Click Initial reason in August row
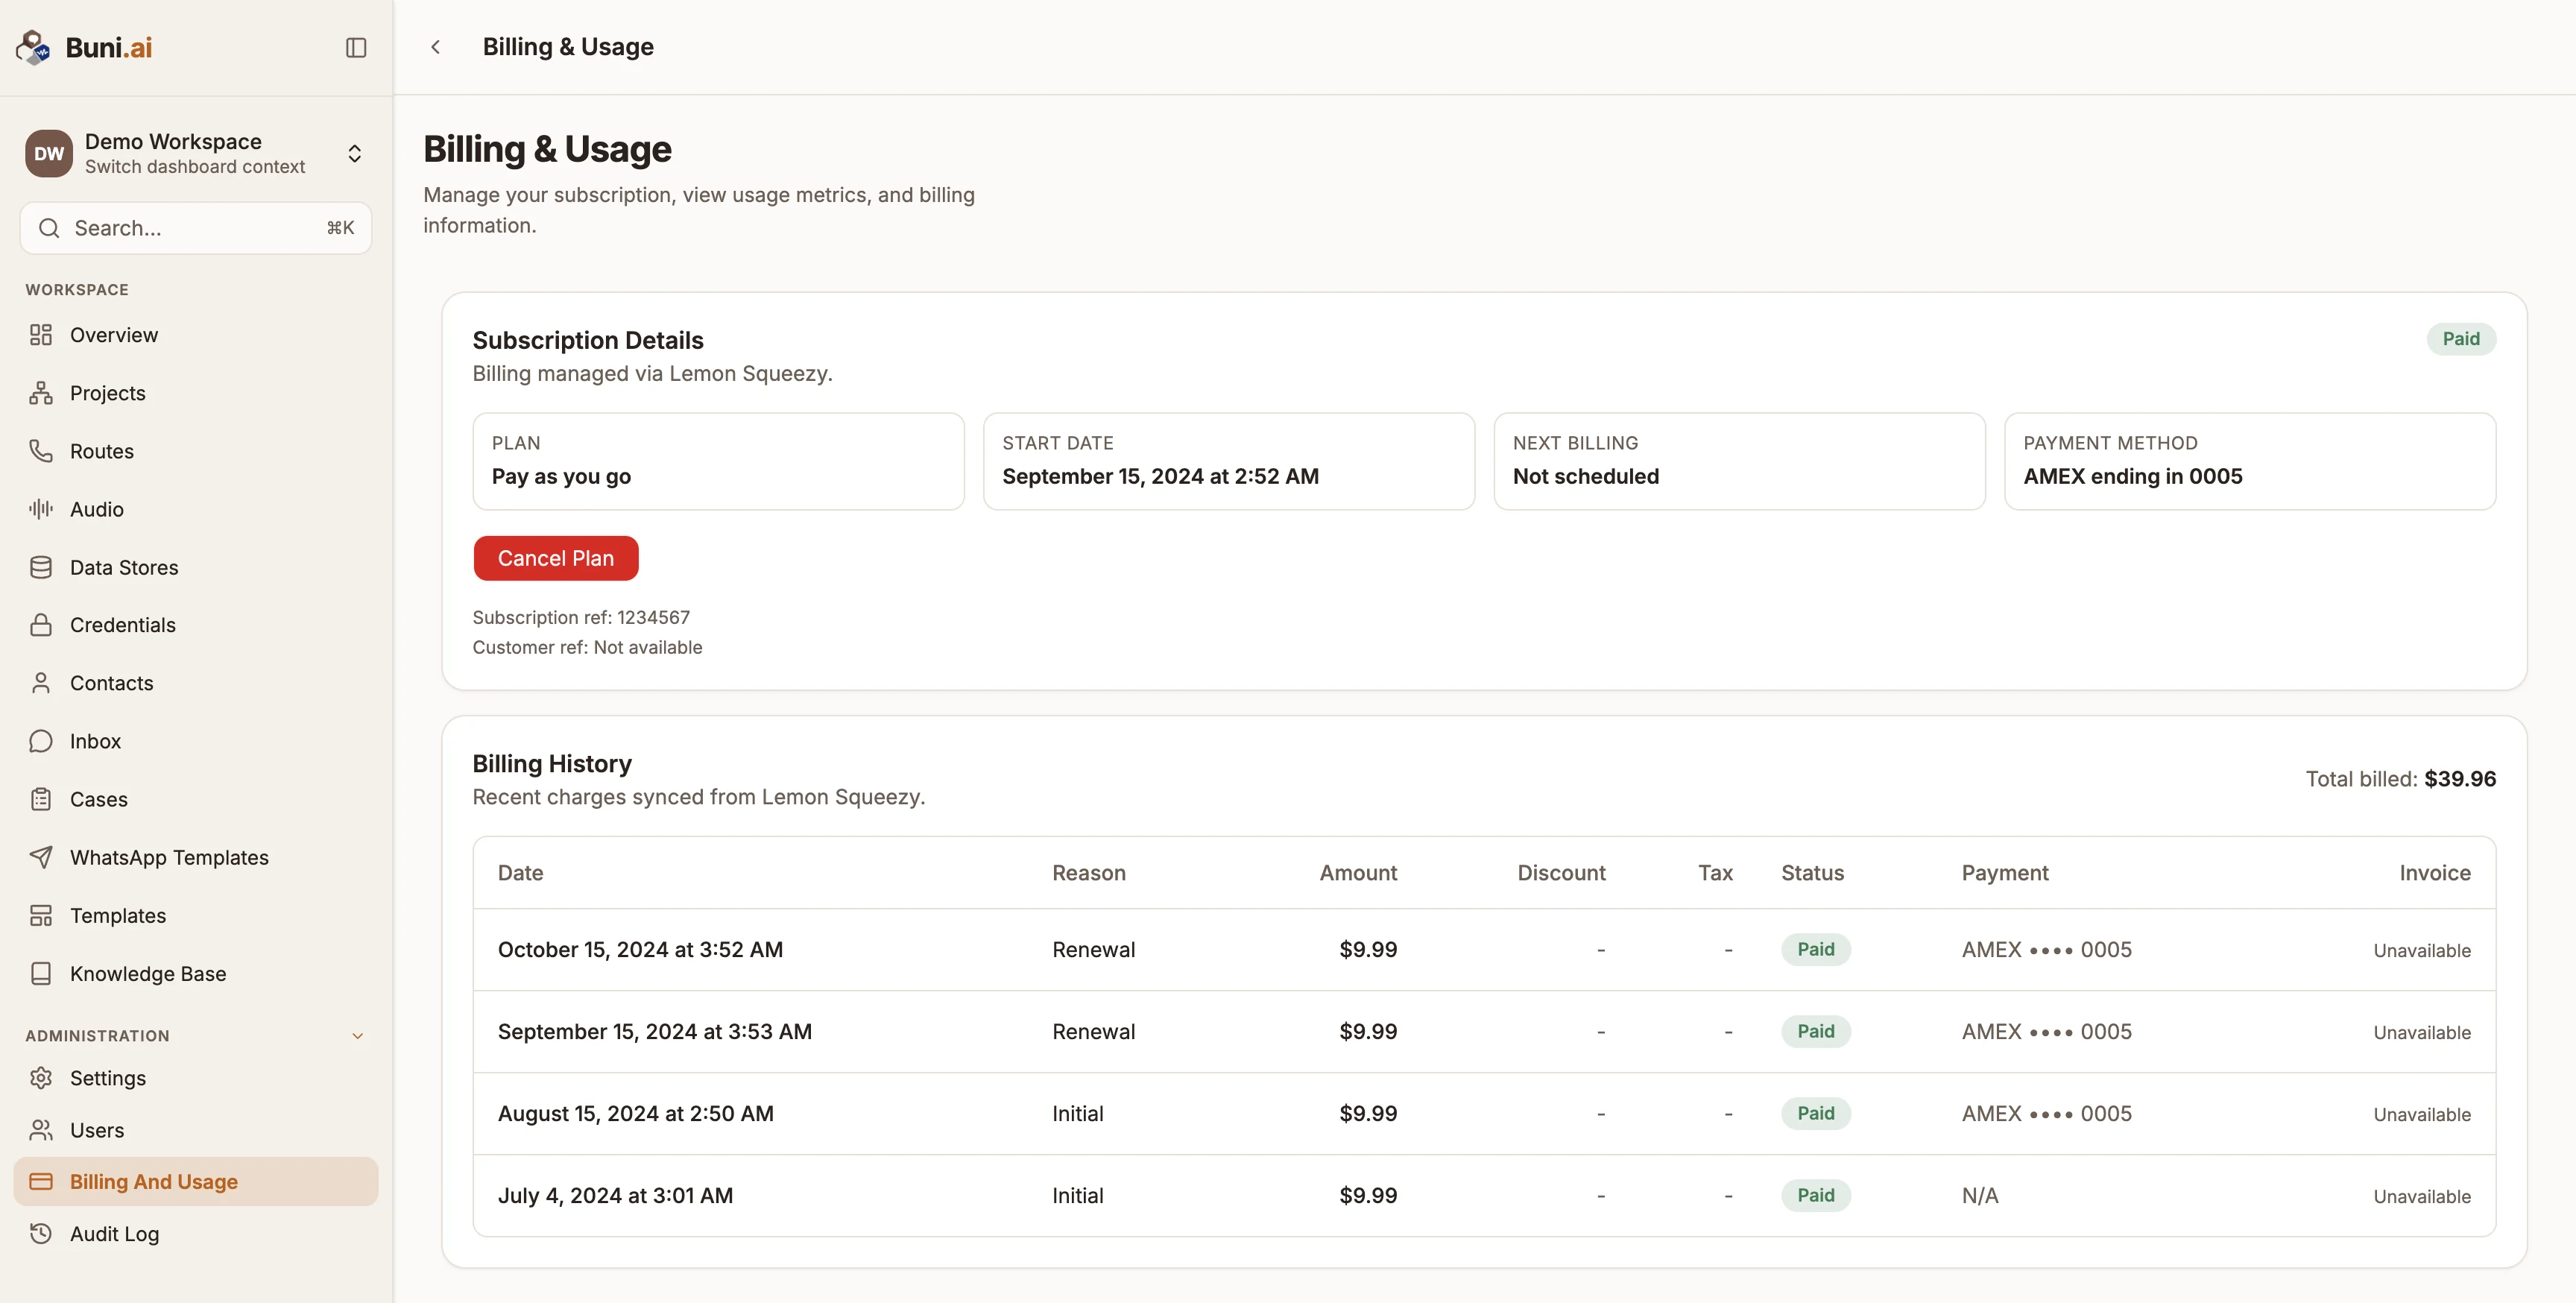This screenshot has height=1303, width=2576. pyautogui.click(x=1078, y=1113)
